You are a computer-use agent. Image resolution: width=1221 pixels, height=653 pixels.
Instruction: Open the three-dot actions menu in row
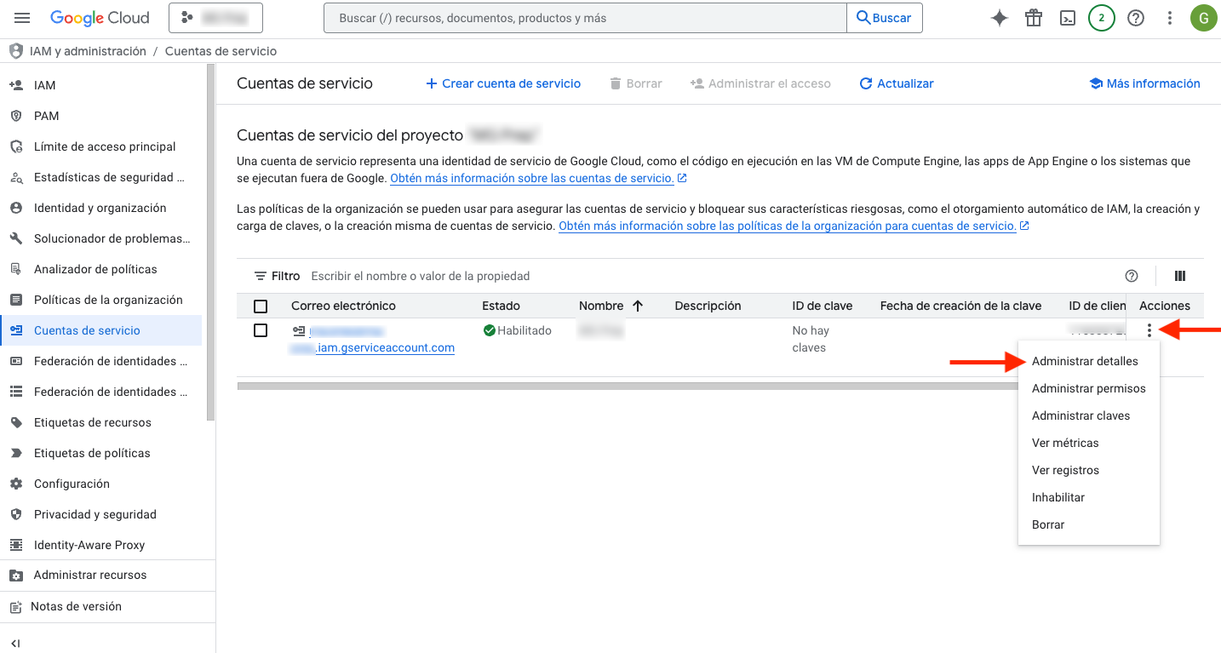coord(1149,331)
